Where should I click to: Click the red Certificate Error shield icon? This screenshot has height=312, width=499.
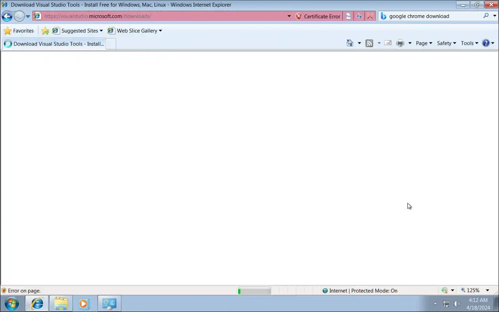[299, 16]
